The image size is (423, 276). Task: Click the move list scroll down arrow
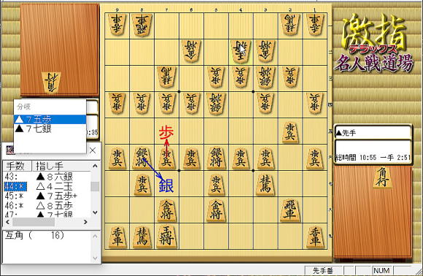[x=96, y=212]
